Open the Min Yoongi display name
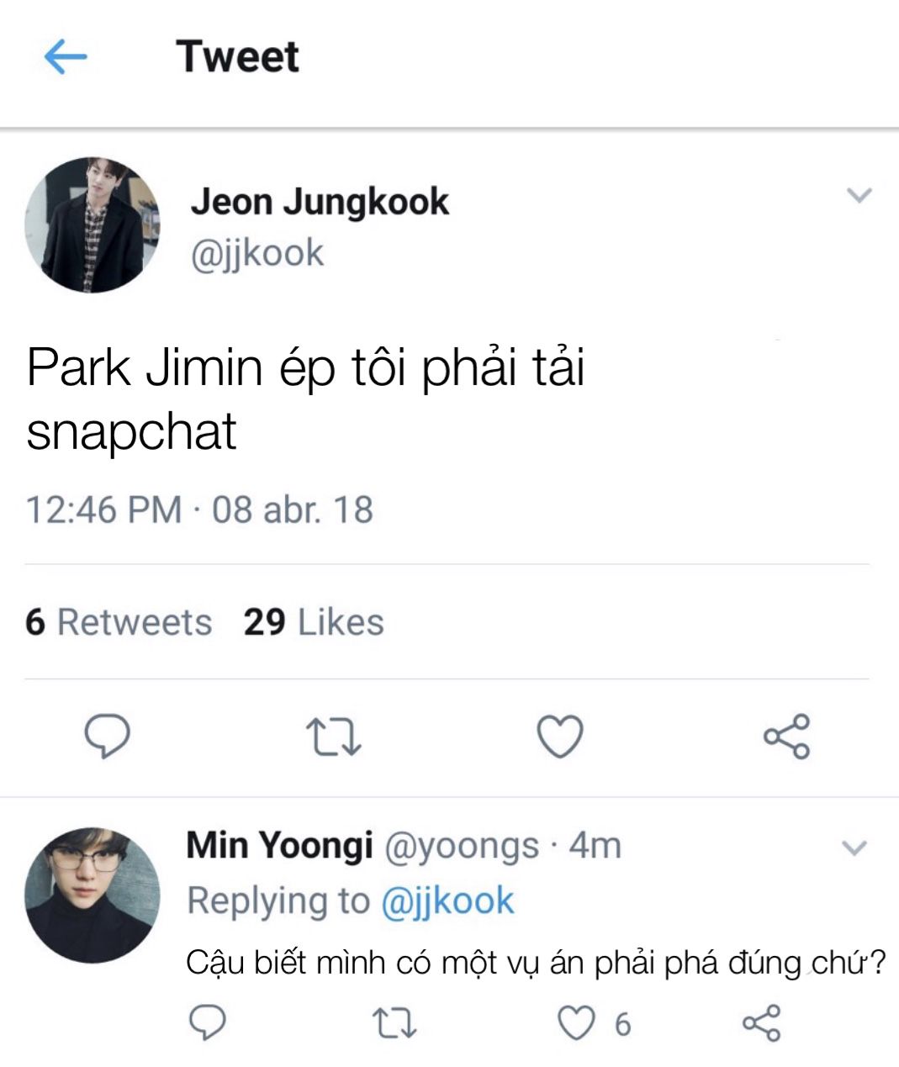This screenshot has height=1067, width=899. [x=279, y=846]
